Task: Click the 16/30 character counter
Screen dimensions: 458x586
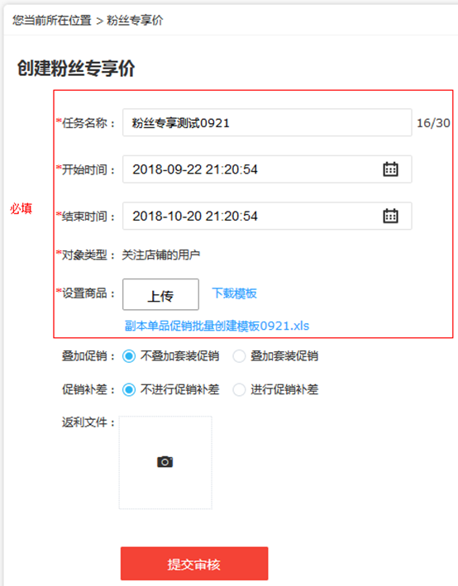Action: (433, 123)
